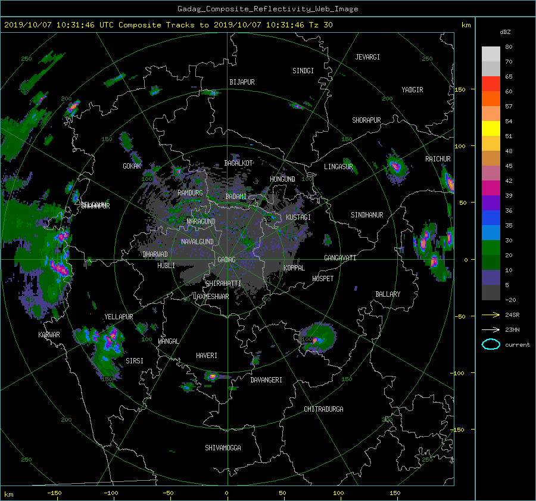Click the SHIVAMOGGA city label
Image resolution: width=536 pixels, height=501 pixels.
(x=223, y=447)
